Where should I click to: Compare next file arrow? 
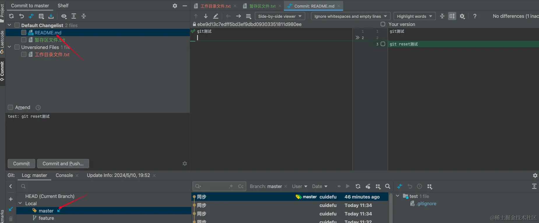point(238,16)
